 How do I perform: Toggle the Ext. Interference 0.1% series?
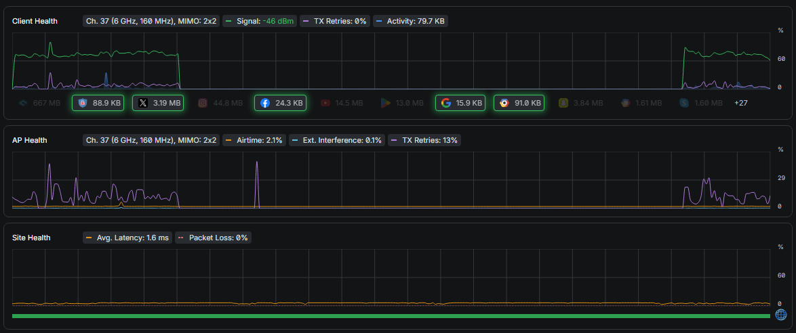336,140
